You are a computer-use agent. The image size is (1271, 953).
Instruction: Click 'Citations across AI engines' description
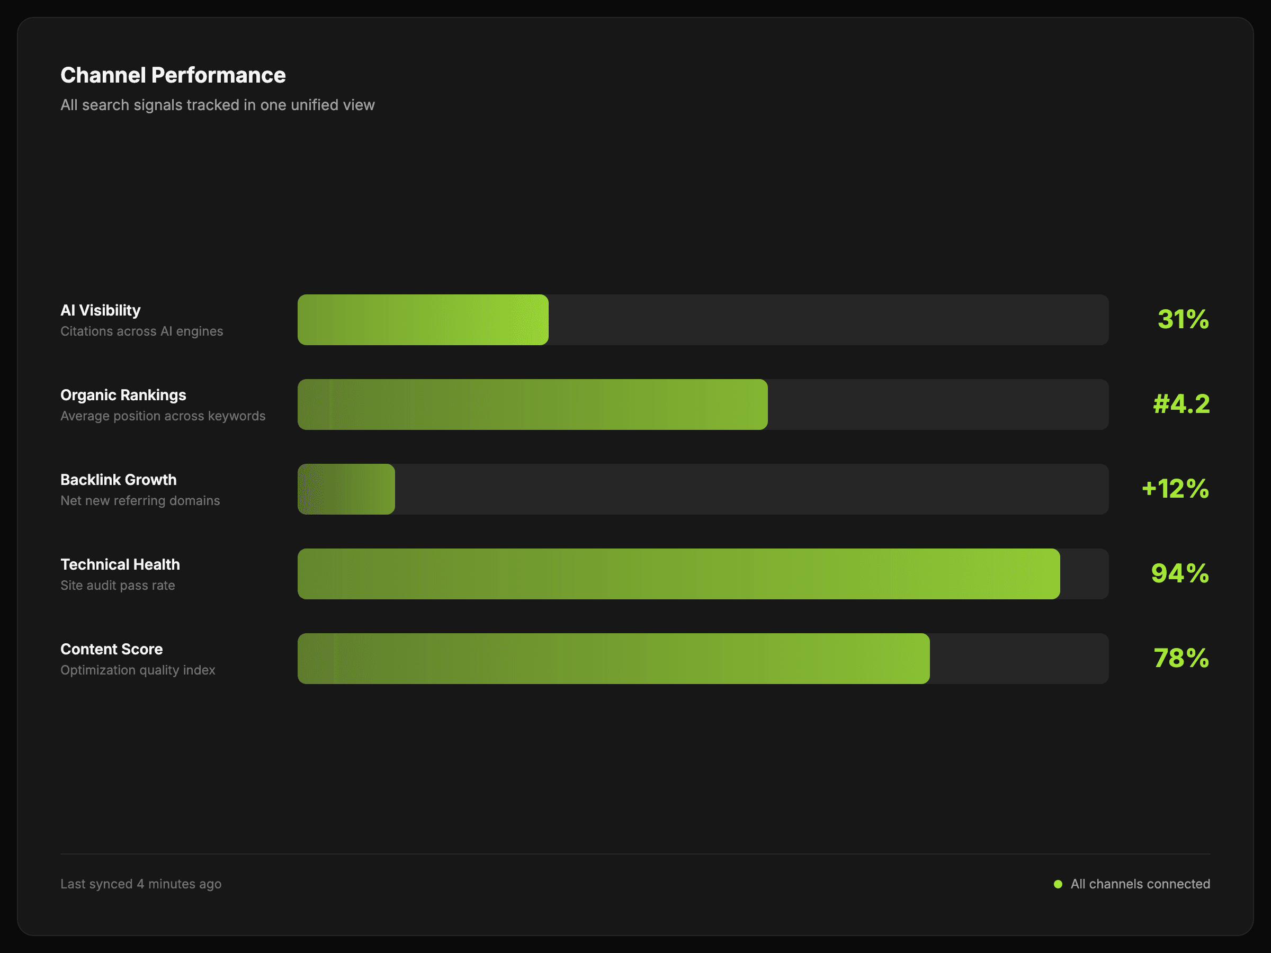pos(141,331)
